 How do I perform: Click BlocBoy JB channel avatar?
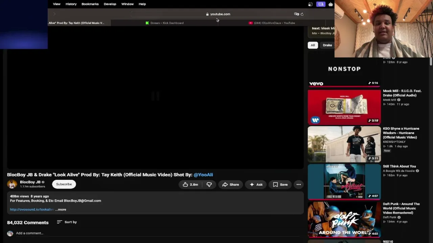pos(12,184)
